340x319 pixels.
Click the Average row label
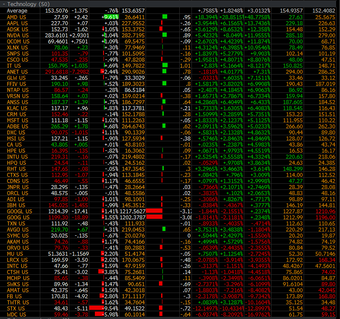[17, 11]
